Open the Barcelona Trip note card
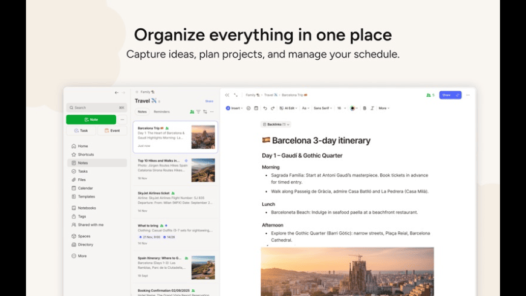Viewport: 526px width, 296px height. pyautogui.click(x=175, y=137)
